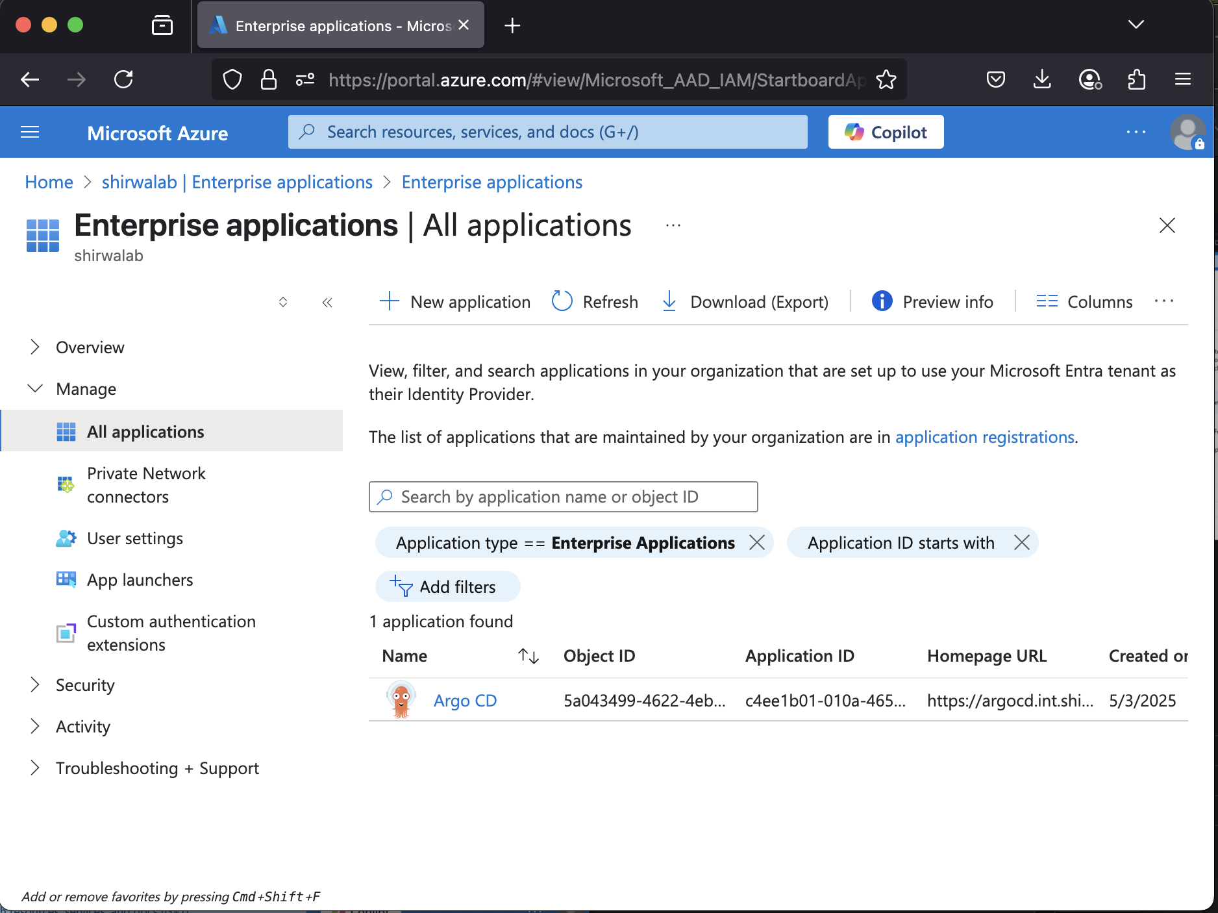Open the command bar overflow ellipsis

tap(1164, 301)
